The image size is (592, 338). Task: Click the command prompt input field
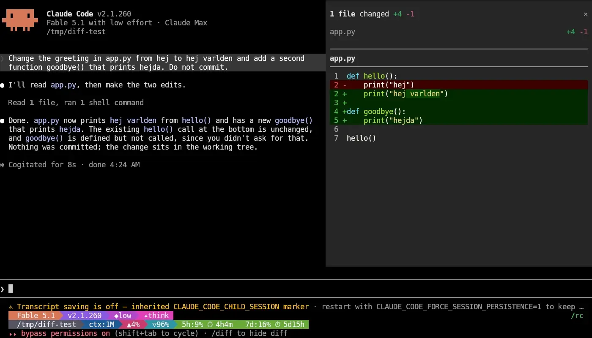point(296,289)
